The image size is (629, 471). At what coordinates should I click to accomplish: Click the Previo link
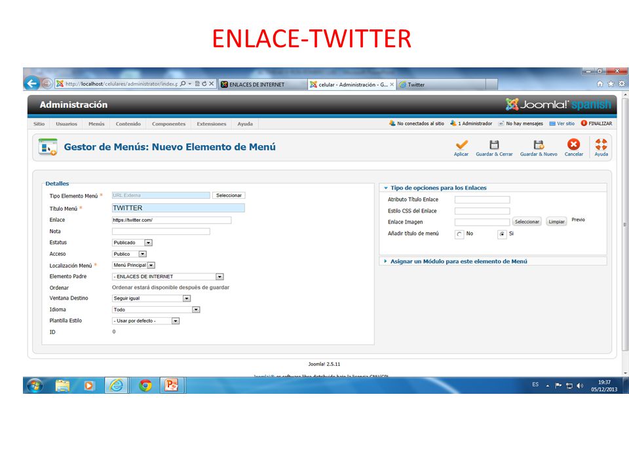[578, 220]
